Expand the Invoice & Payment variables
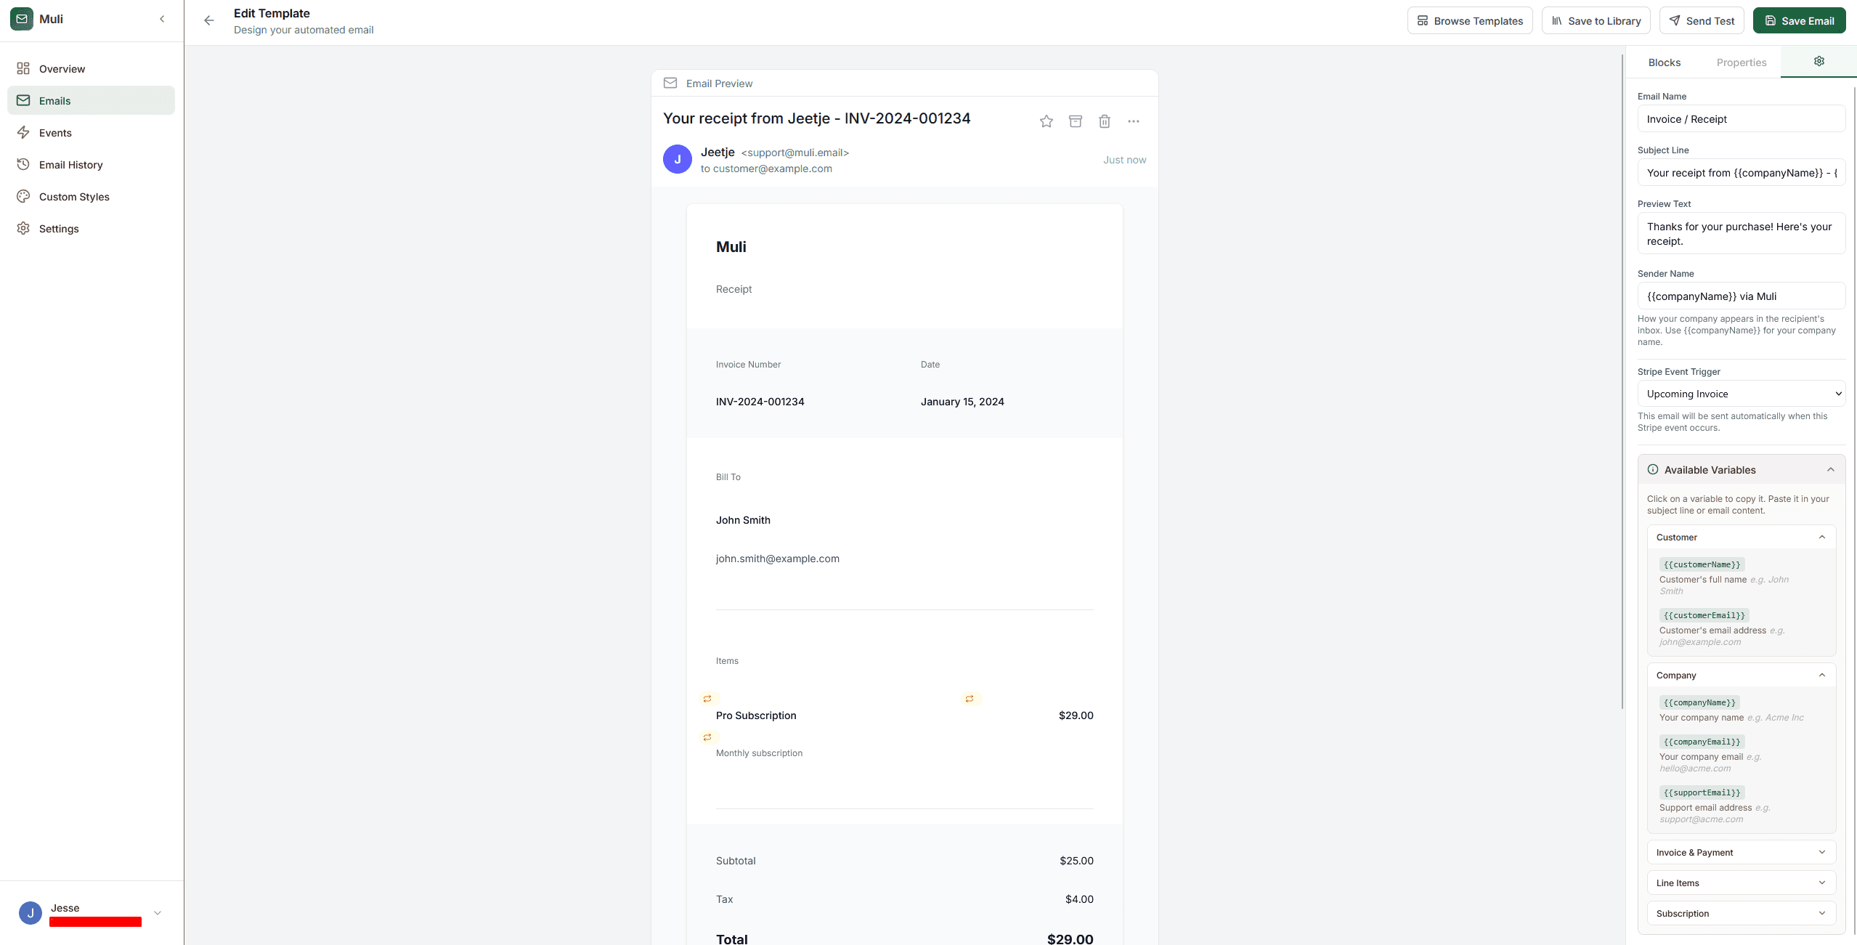Image resolution: width=1857 pixels, height=945 pixels. [1742, 851]
